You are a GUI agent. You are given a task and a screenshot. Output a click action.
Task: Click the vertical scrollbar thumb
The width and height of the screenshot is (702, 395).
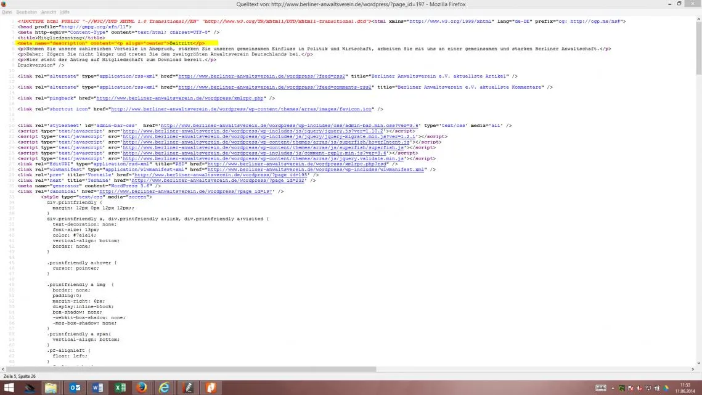point(698,48)
